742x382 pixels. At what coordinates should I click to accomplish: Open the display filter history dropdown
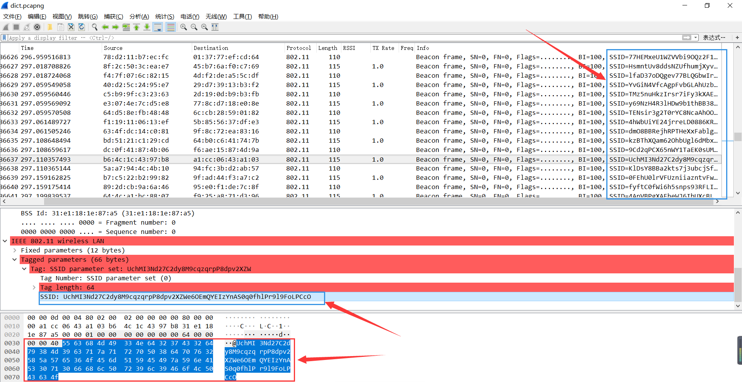point(696,38)
